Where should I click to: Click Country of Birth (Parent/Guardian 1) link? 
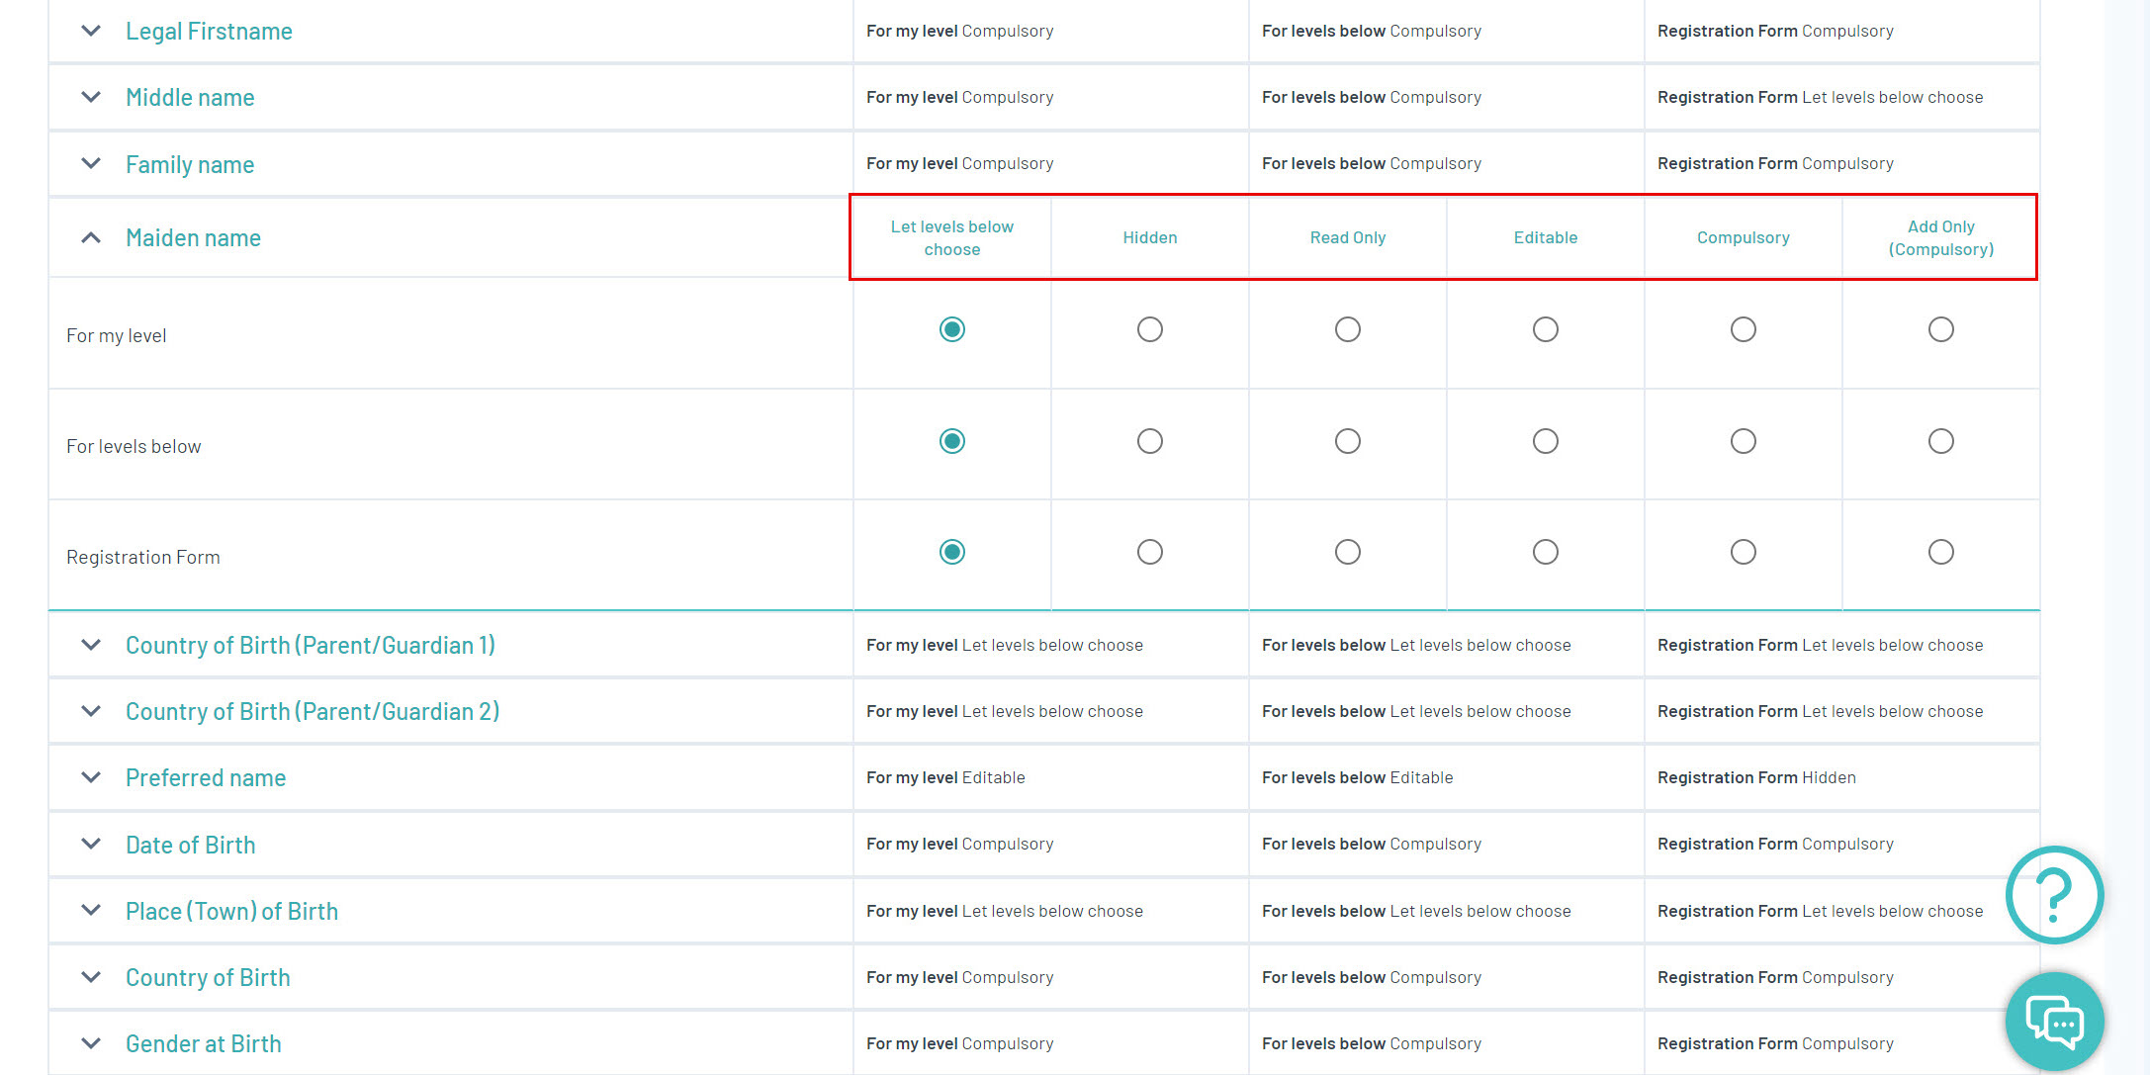click(x=310, y=645)
